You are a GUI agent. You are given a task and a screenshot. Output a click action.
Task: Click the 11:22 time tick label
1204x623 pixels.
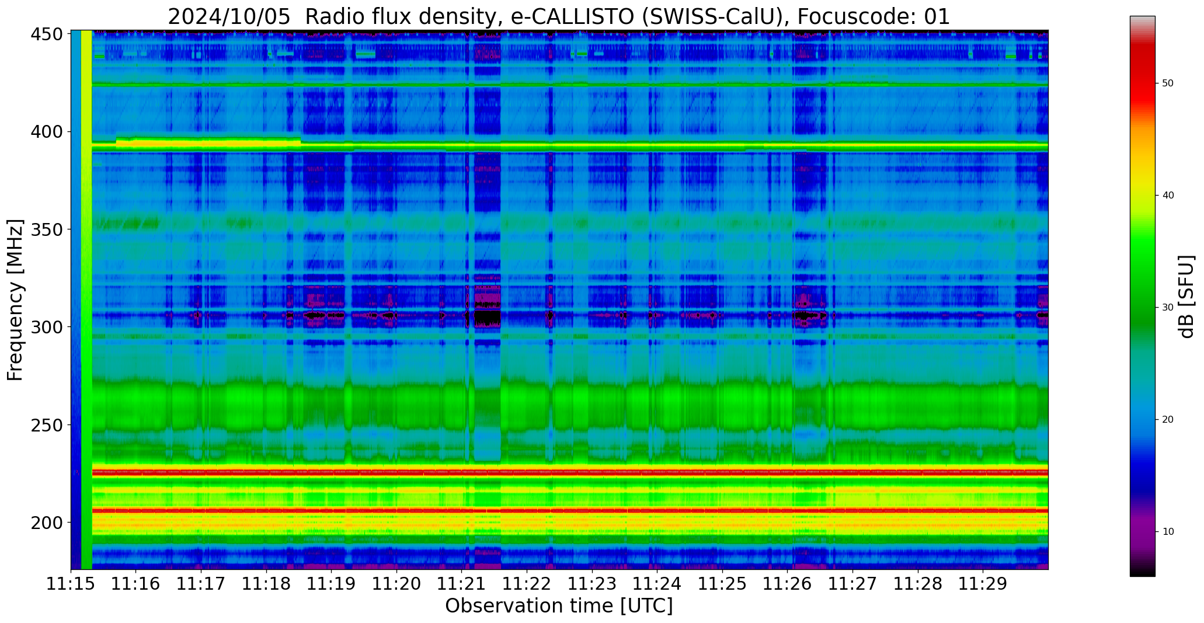[x=527, y=583]
